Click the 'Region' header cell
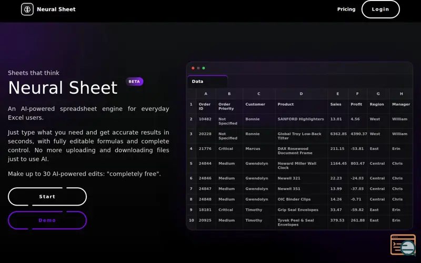Image resolution: width=421 pixels, height=263 pixels. pos(378,107)
